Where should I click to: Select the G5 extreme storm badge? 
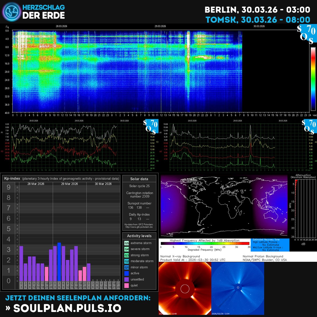[127, 243]
